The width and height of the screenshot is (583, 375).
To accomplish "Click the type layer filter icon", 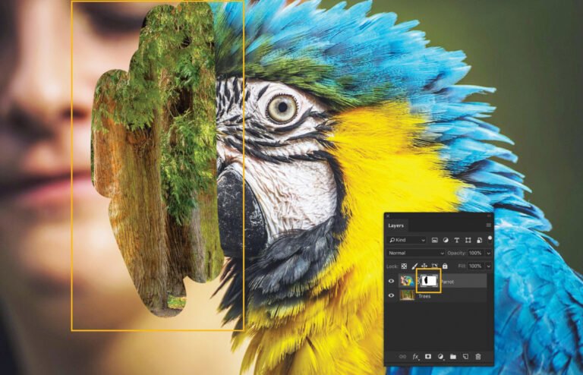I will click(x=455, y=240).
